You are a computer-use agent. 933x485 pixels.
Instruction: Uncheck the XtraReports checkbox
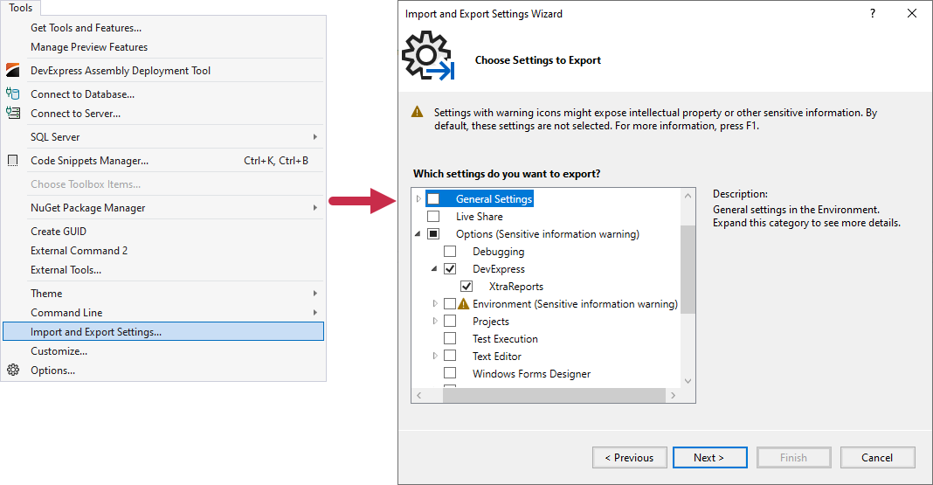466,287
